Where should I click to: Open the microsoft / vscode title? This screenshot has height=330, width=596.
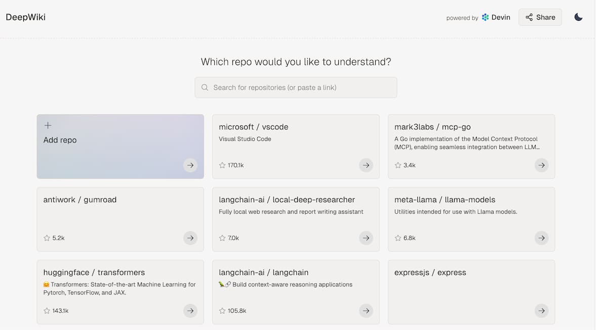(254, 127)
